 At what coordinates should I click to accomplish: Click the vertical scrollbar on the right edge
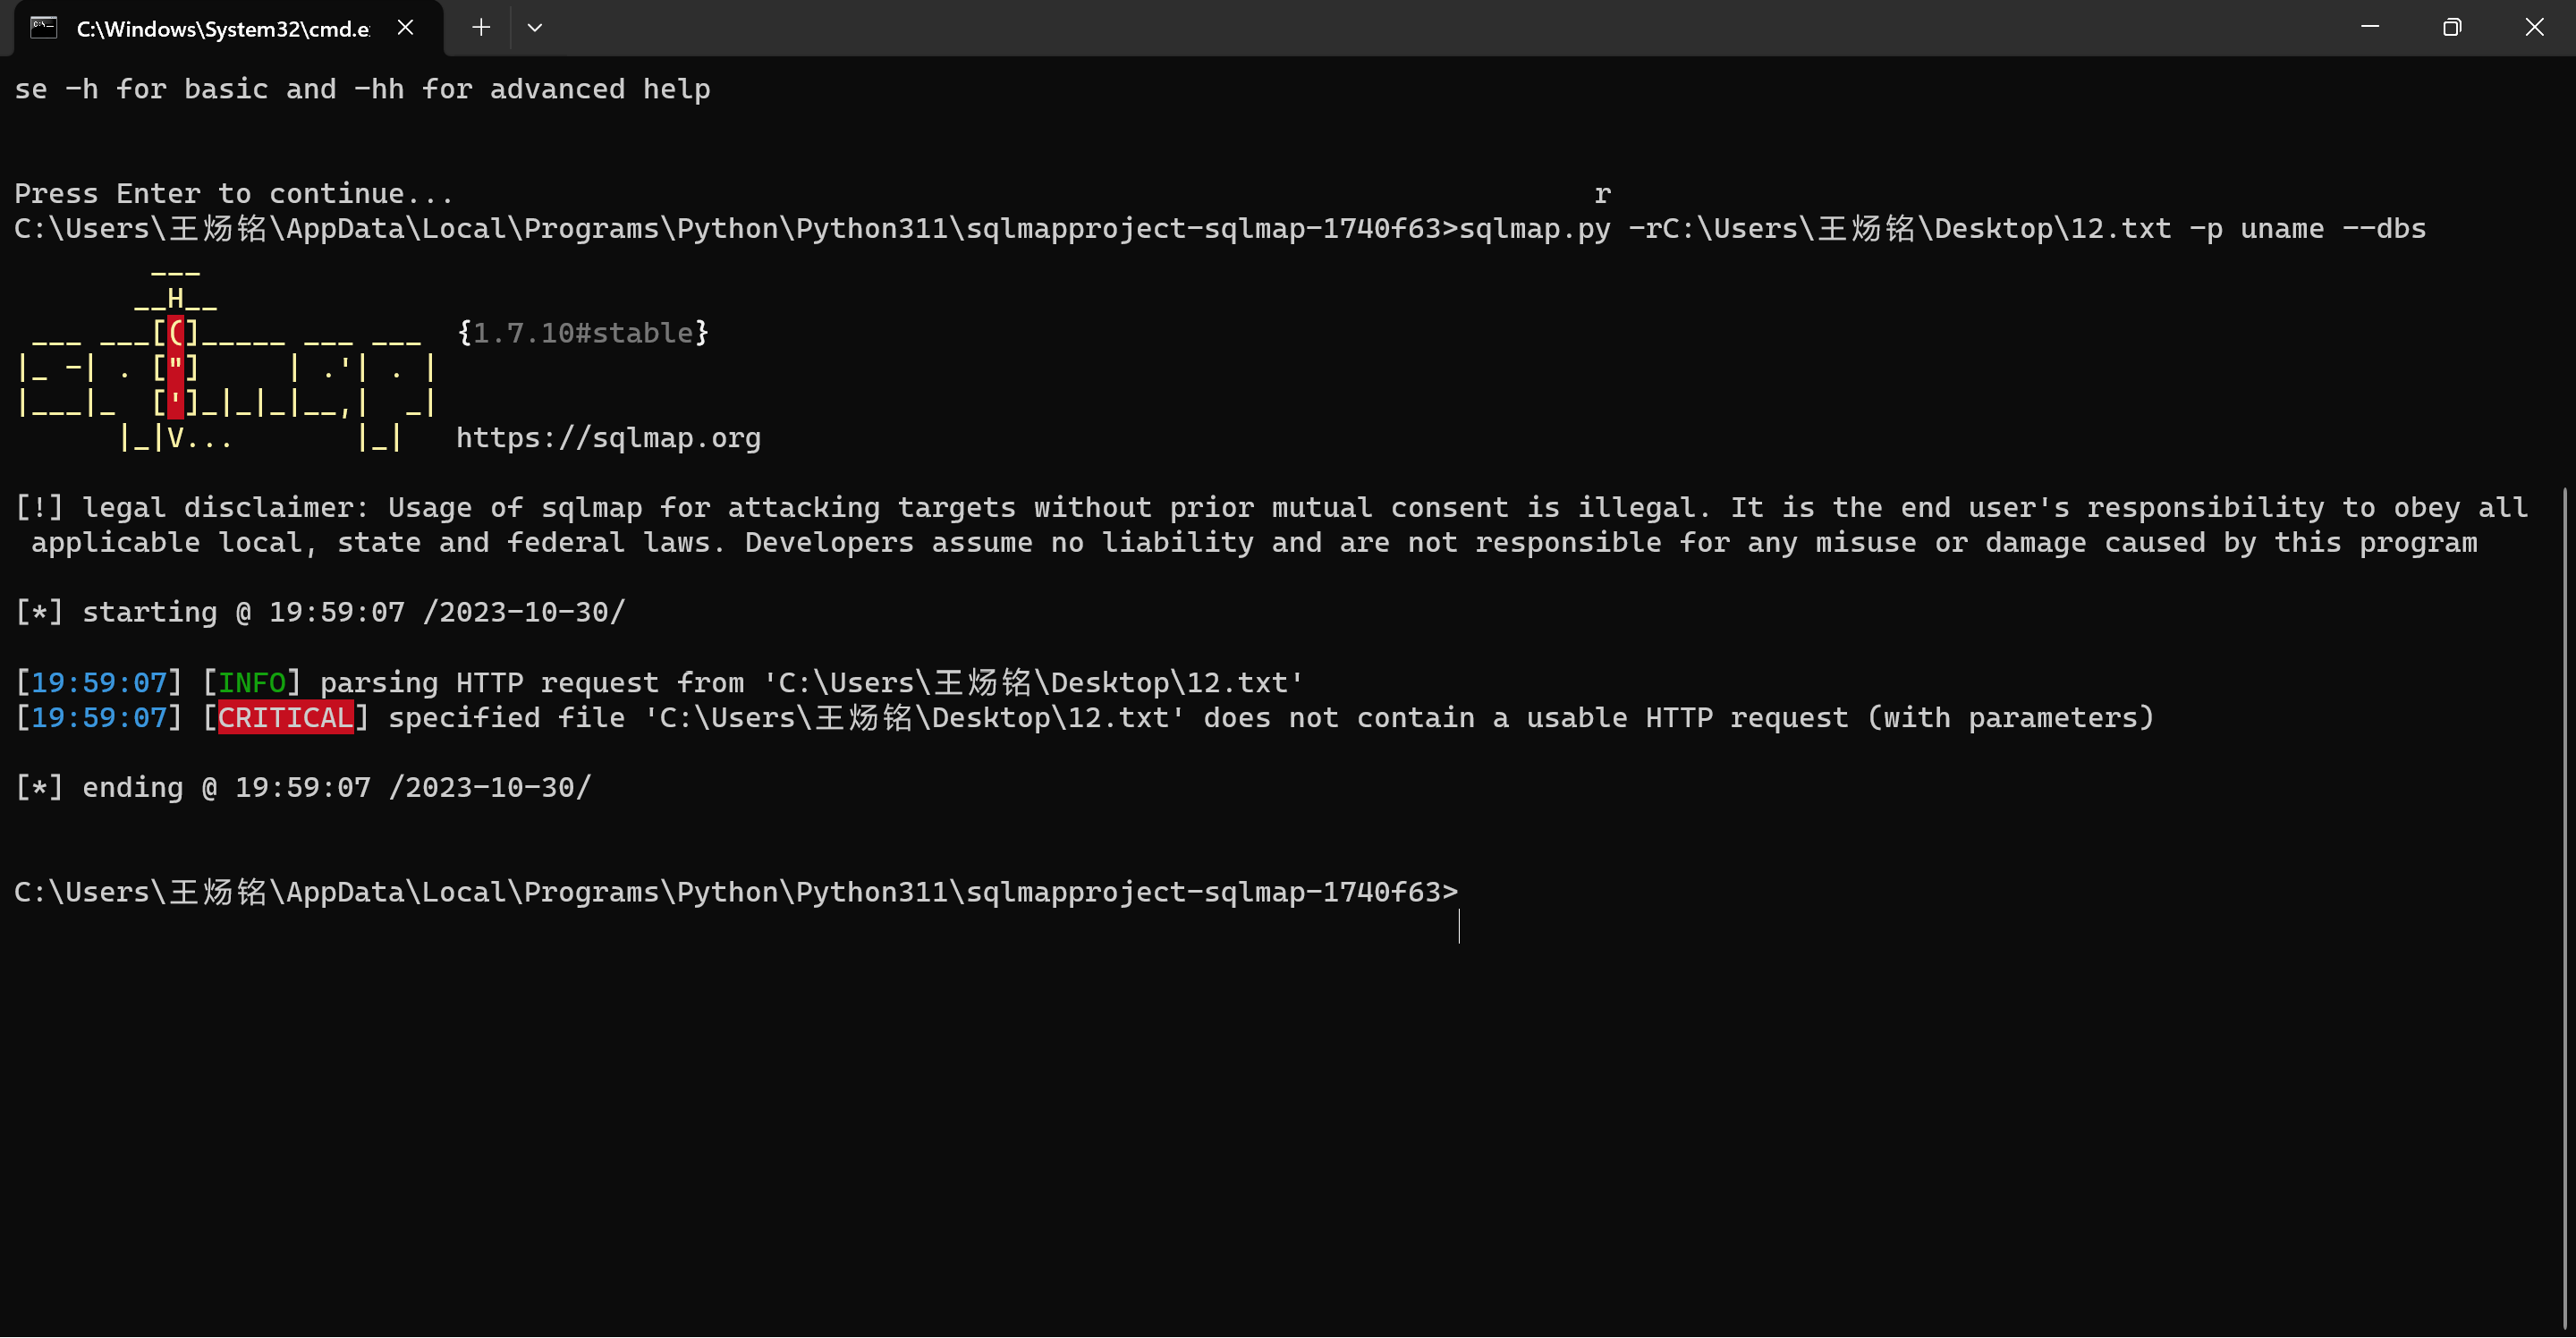click(x=2566, y=900)
